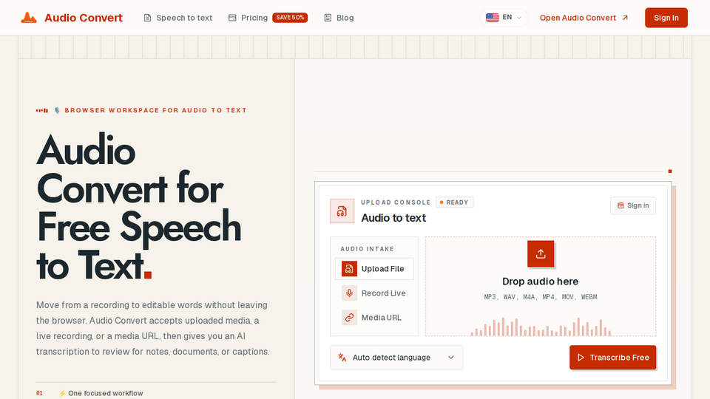The height and width of the screenshot is (399, 710).
Task: Click the Speech to text document icon
Action: (147, 18)
